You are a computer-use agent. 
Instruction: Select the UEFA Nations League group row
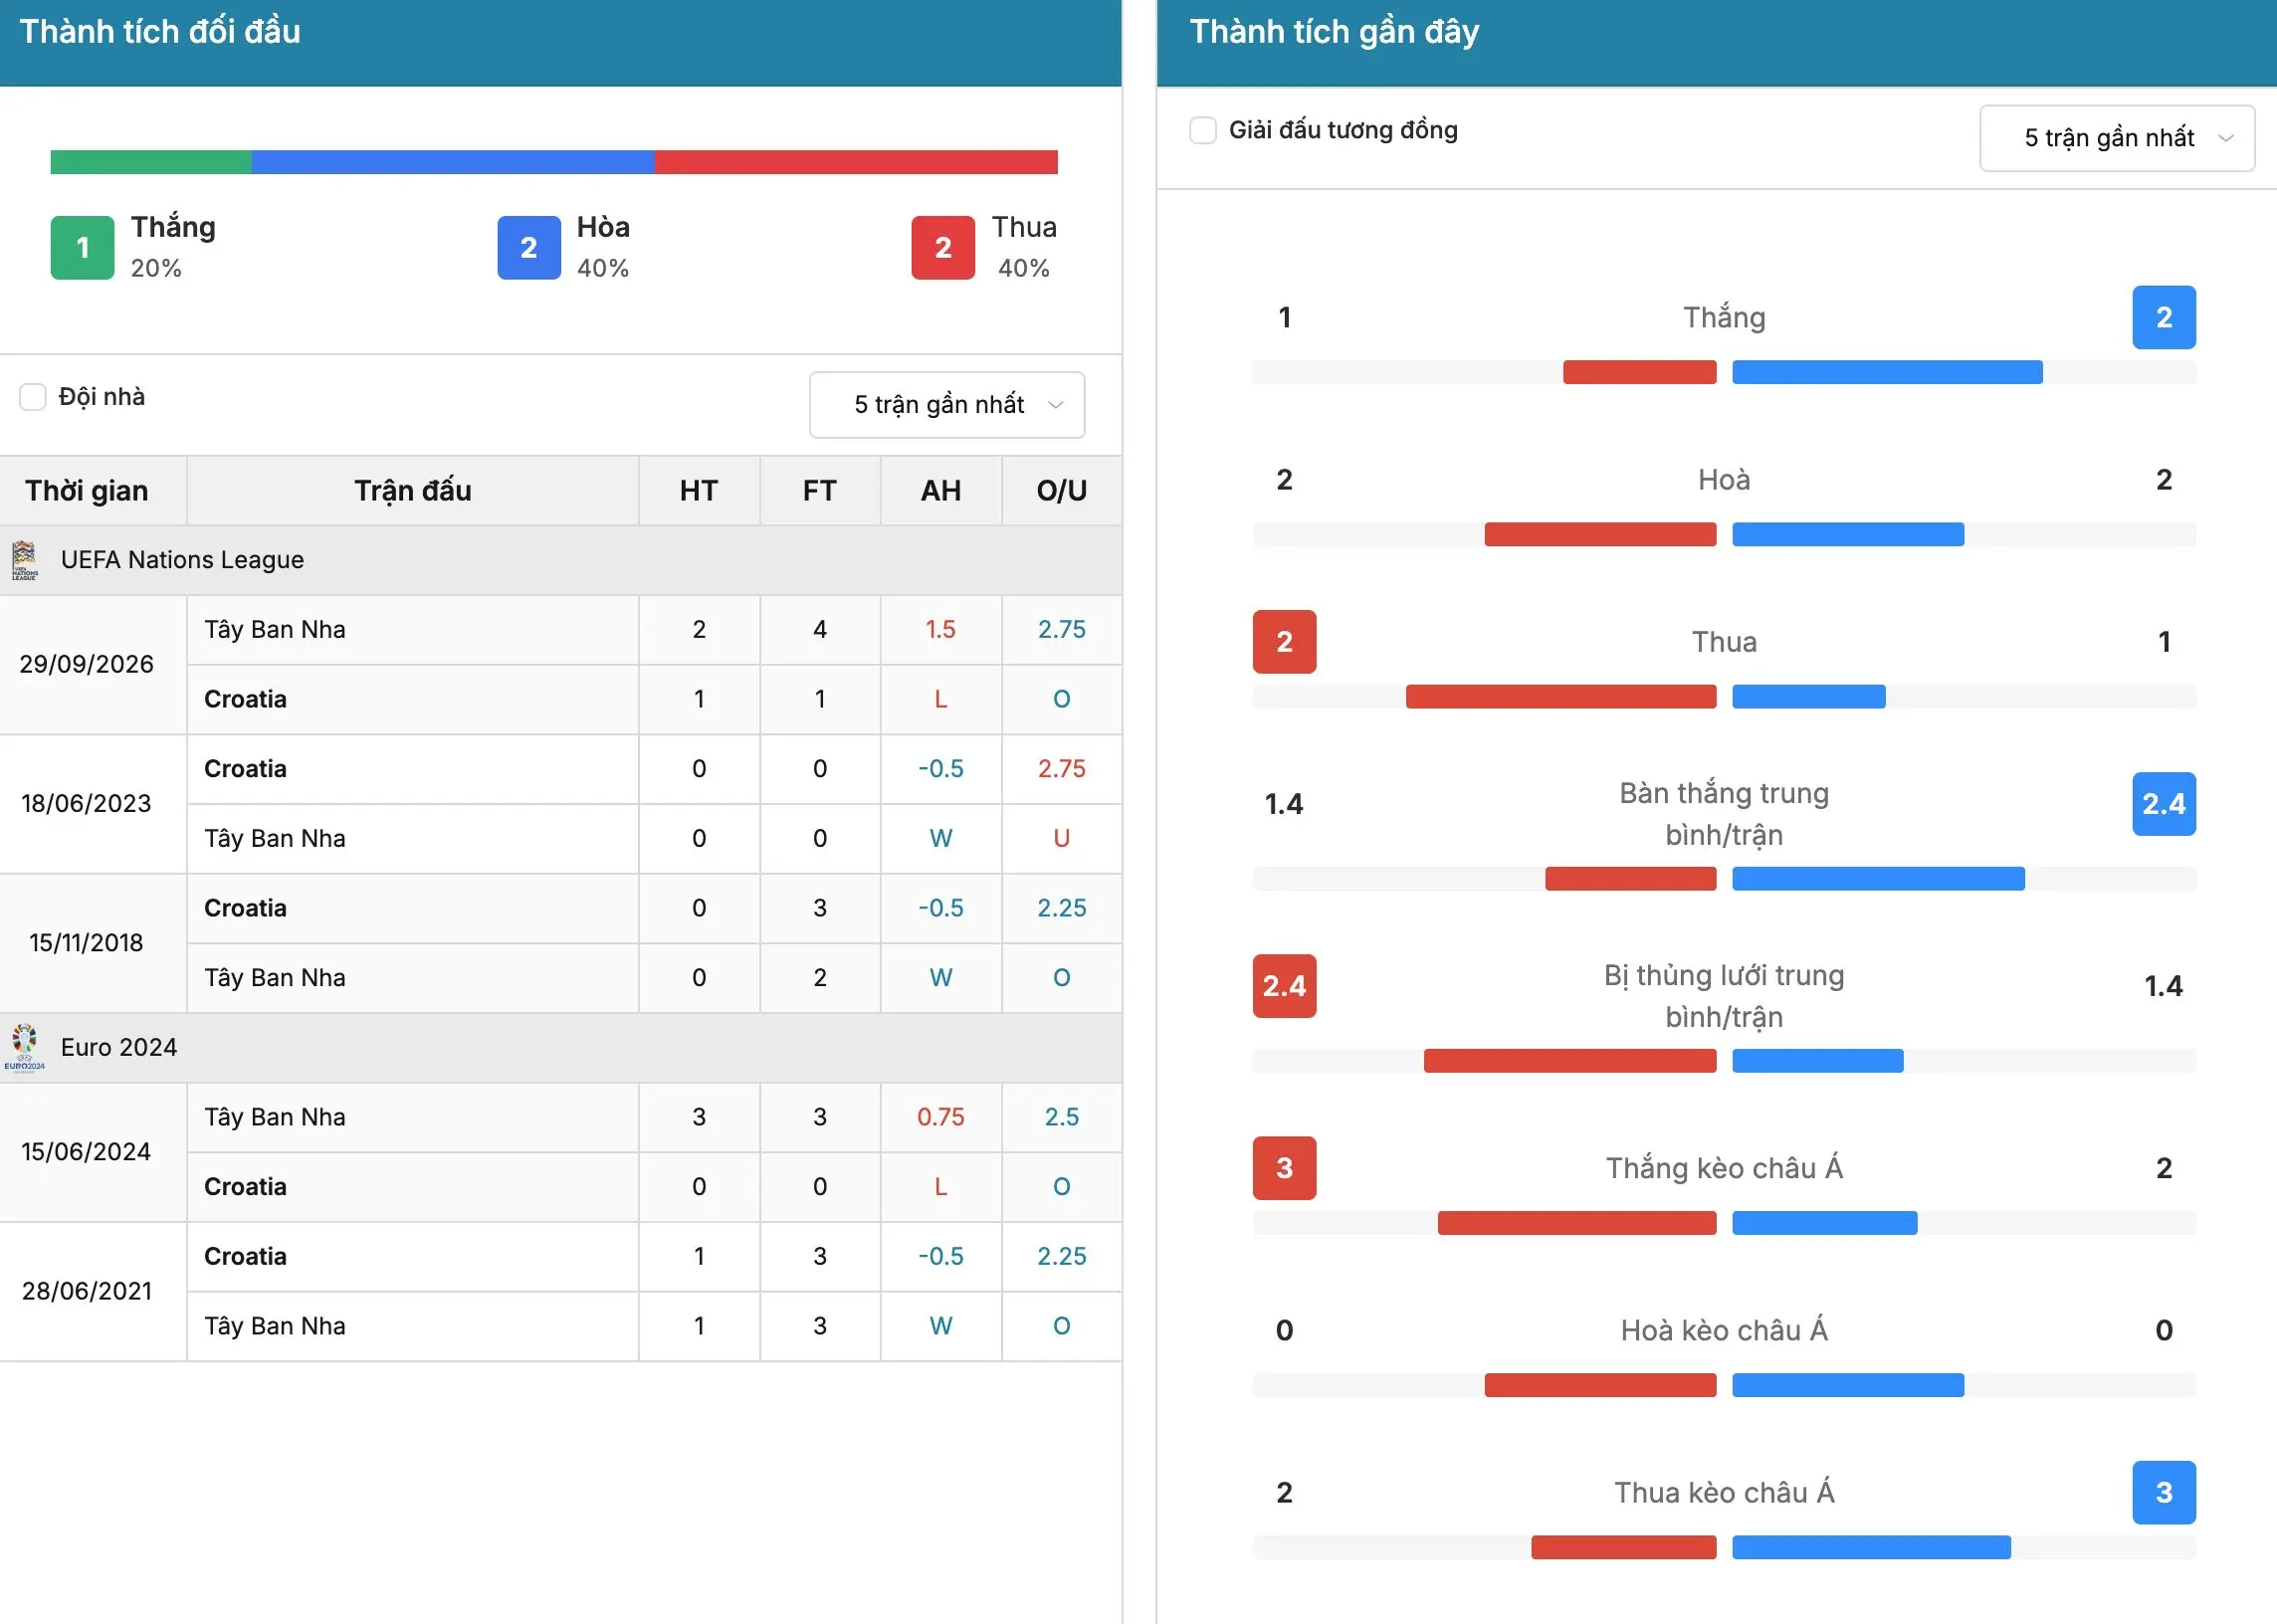(x=561, y=560)
